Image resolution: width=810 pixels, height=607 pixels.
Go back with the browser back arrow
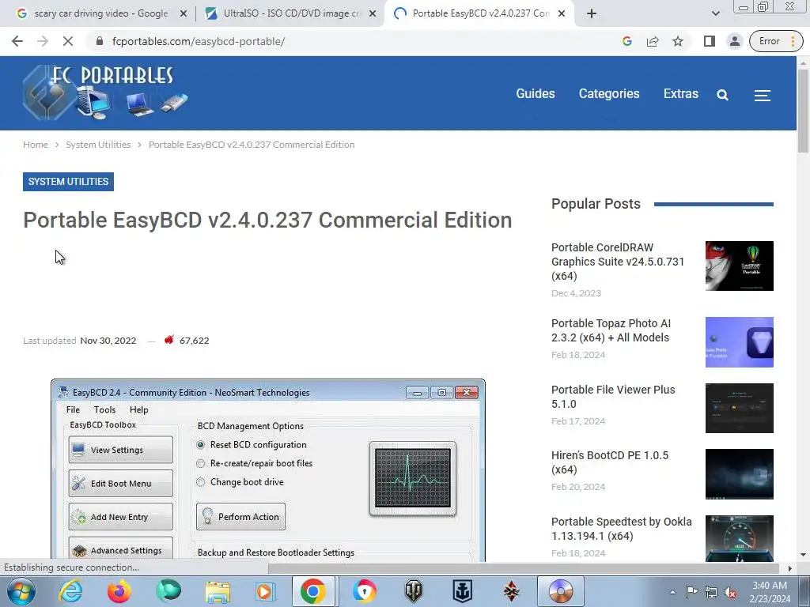pos(17,41)
